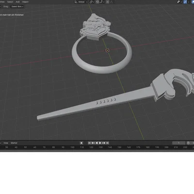Jump to the timeline end frame
This screenshot has width=194, height=194.
click(107, 143)
